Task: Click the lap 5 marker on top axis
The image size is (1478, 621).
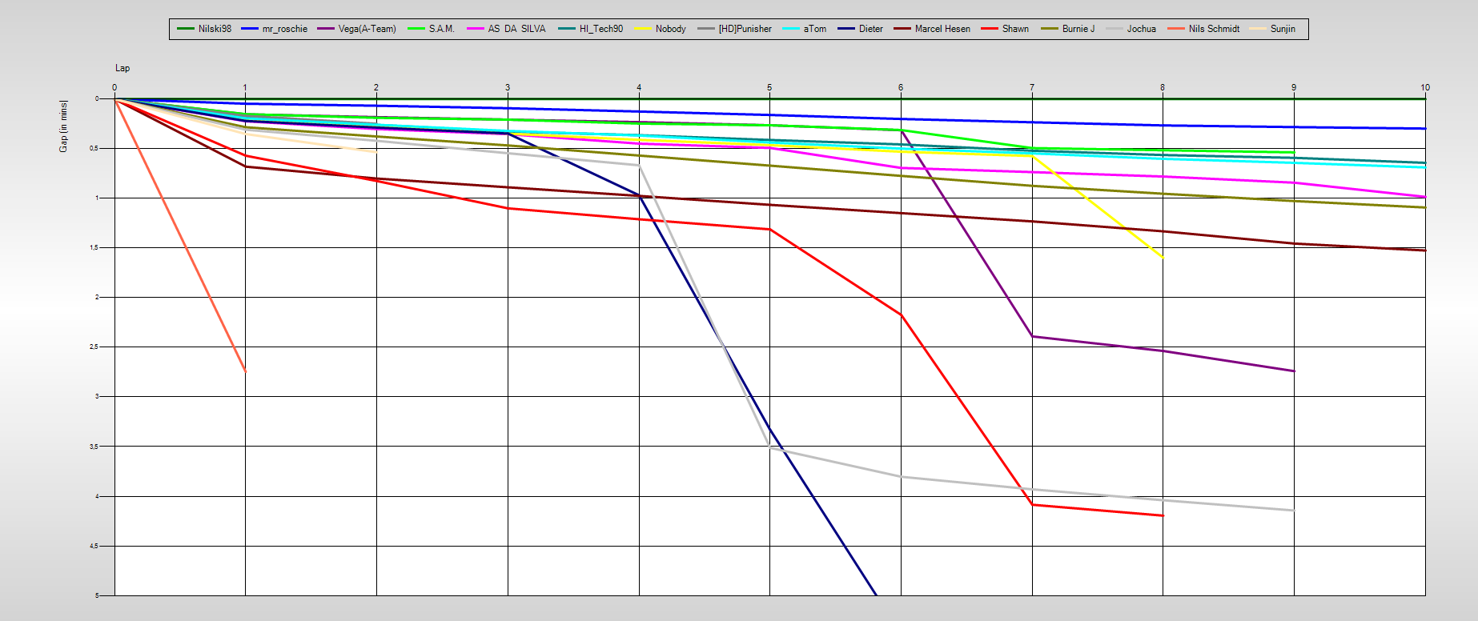Action: pos(769,87)
